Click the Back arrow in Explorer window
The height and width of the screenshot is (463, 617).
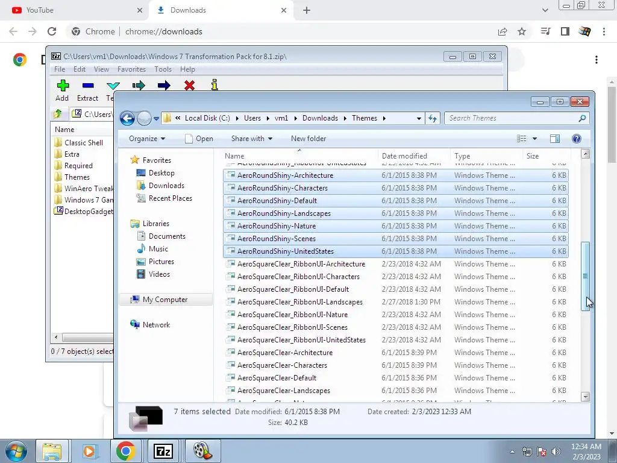point(127,118)
